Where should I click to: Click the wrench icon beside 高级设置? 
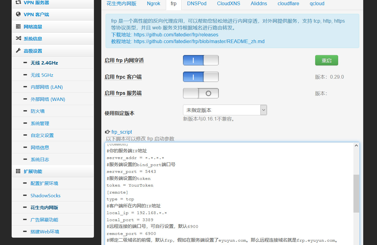(x=18, y=50)
